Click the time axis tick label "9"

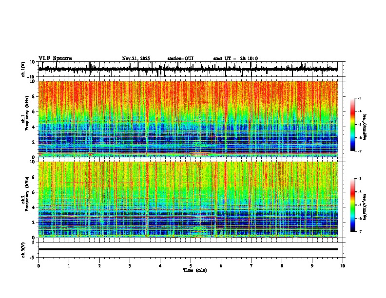312,266
